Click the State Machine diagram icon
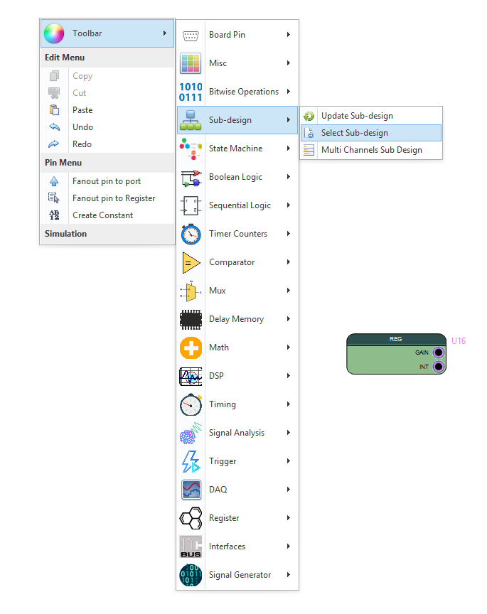This screenshot has height=614, width=487. tap(191, 149)
